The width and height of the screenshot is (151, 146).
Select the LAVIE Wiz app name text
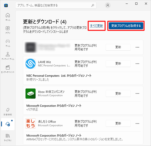[44, 62]
